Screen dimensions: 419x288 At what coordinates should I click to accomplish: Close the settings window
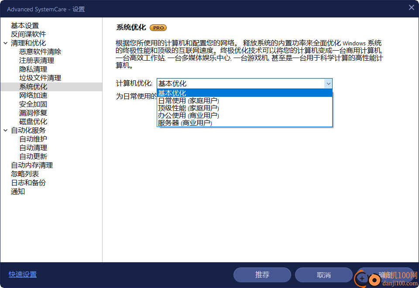tap(412, 7)
